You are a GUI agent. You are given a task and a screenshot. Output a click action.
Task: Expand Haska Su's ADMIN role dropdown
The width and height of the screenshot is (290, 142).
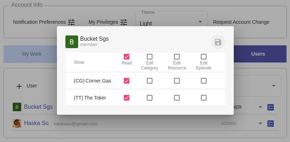pyautogui.click(x=260, y=124)
